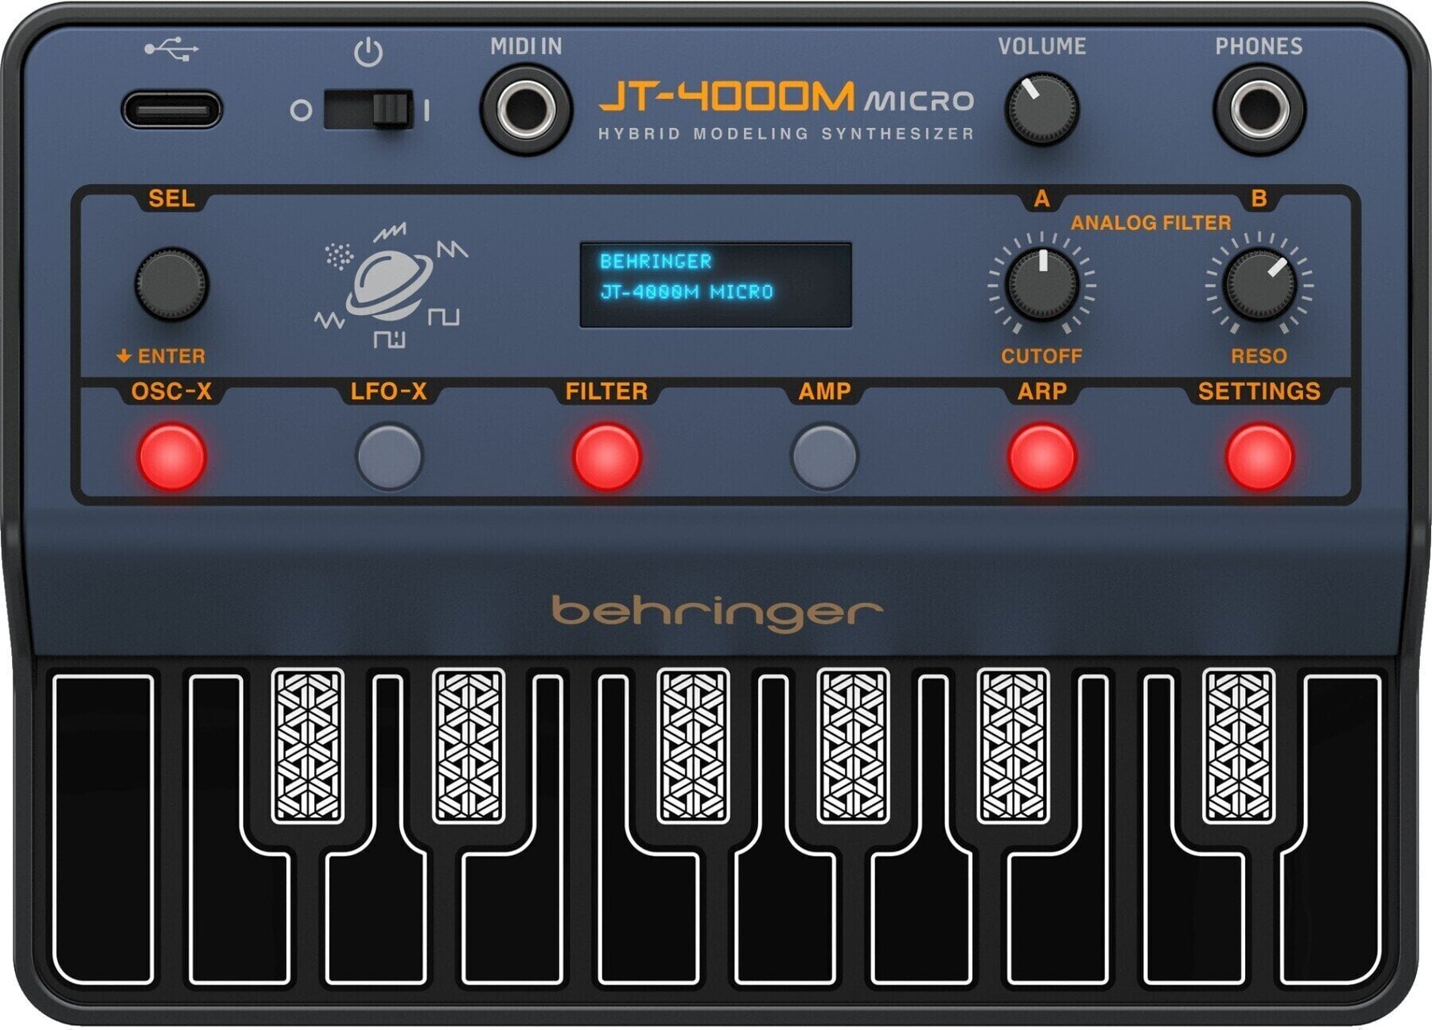
Task: Click the OLED display showing BEHRINGER
Action: [715, 285]
